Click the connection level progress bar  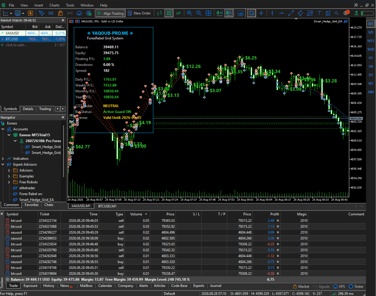[367, 13]
